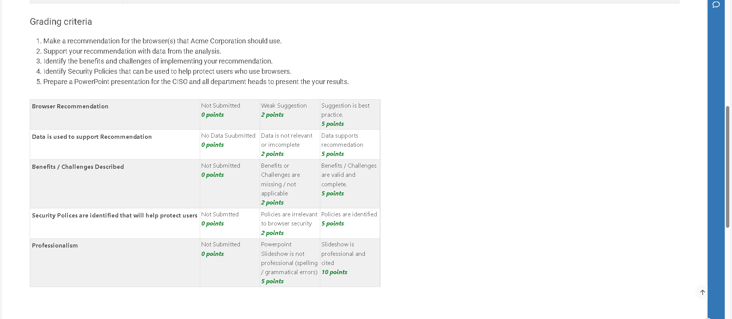Select 'Powerpoint Slideshow is not professional' level
The height and width of the screenshot is (319, 732).
point(290,262)
